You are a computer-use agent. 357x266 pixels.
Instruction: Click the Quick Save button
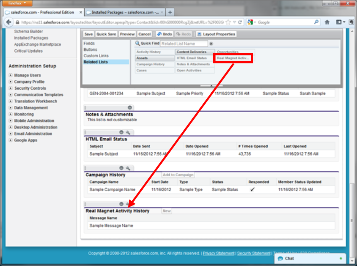pyautogui.click(x=106, y=34)
